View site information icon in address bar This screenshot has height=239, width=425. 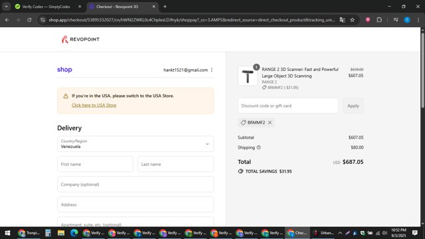pyautogui.click(x=42, y=20)
